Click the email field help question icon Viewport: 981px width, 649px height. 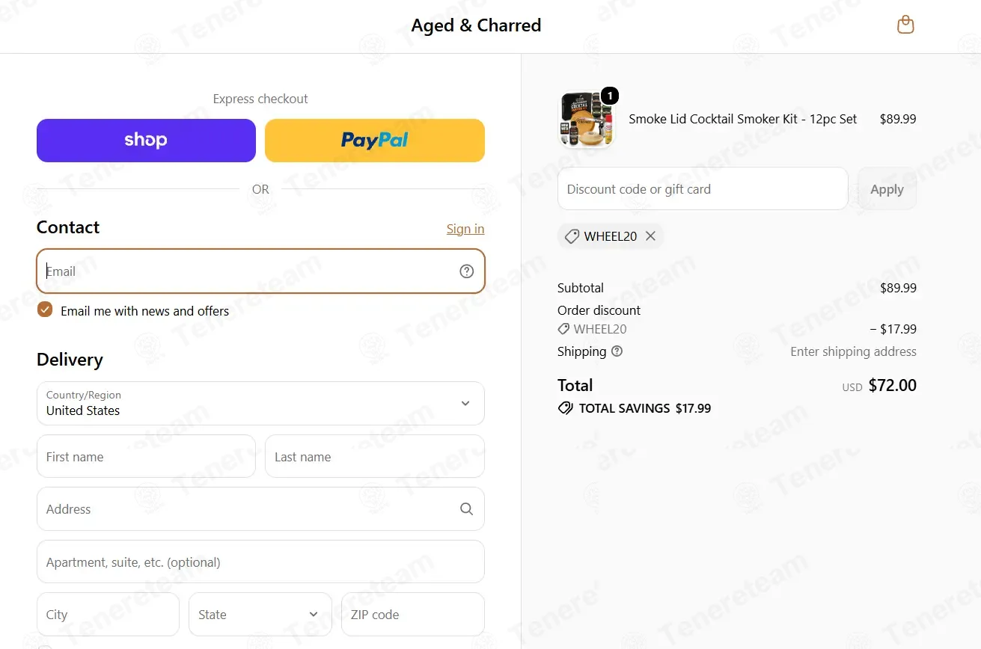pos(467,271)
